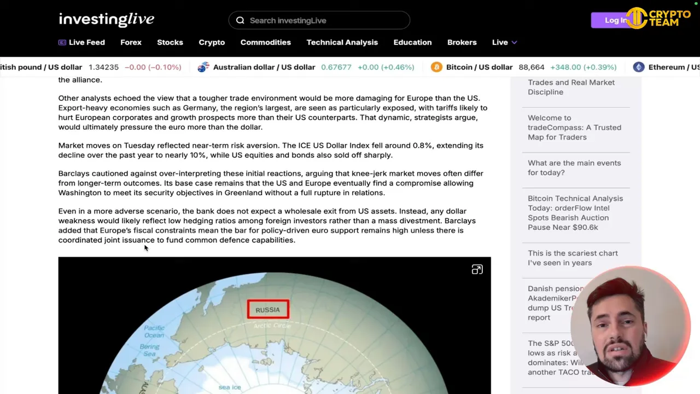Open the Crypto section

(212, 42)
